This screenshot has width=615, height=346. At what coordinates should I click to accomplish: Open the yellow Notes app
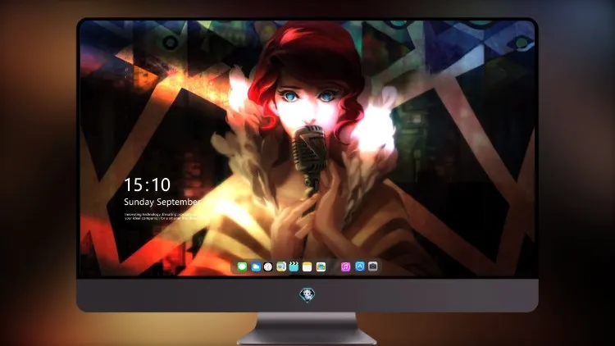pyautogui.click(x=307, y=266)
